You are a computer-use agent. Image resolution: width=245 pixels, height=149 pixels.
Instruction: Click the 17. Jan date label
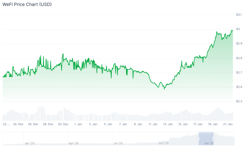198,124
